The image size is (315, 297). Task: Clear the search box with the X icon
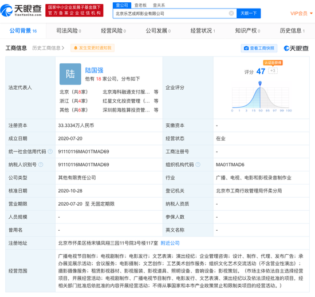point(231,13)
